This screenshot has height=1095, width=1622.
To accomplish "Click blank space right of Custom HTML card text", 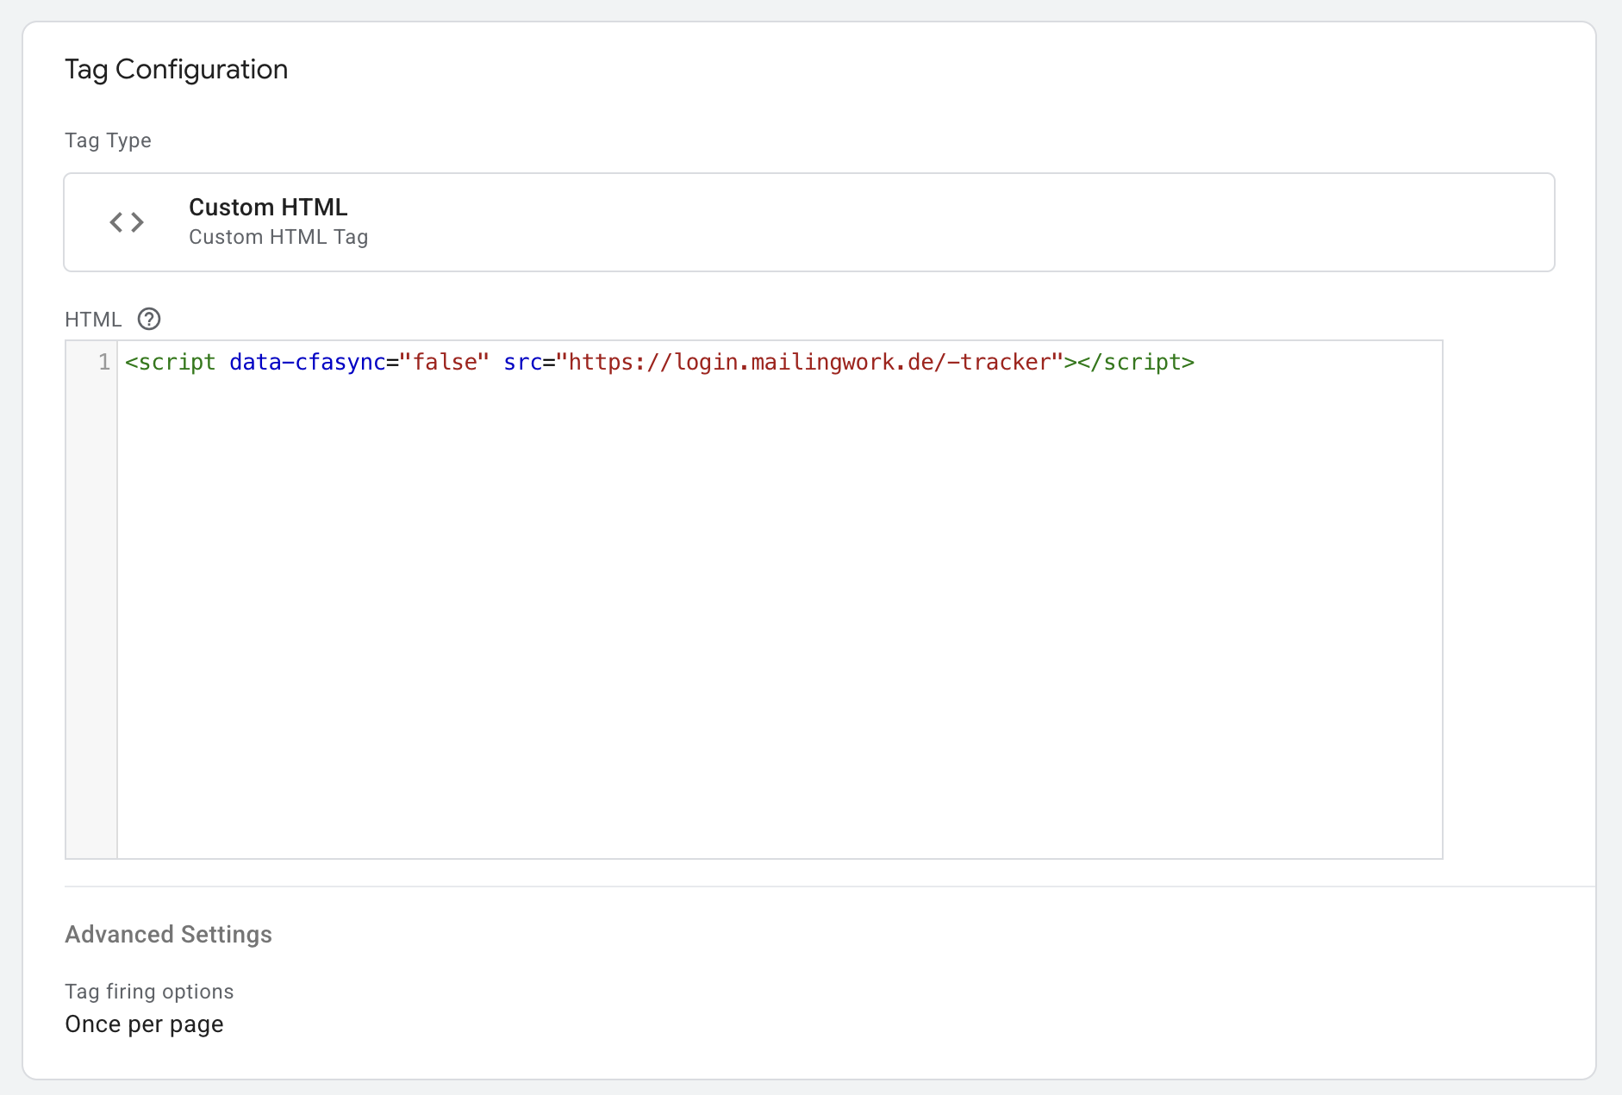I will click(948, 222).
